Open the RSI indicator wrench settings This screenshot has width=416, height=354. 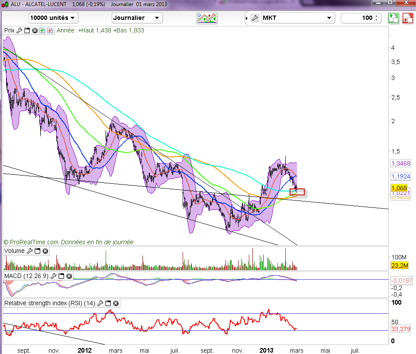100,303
